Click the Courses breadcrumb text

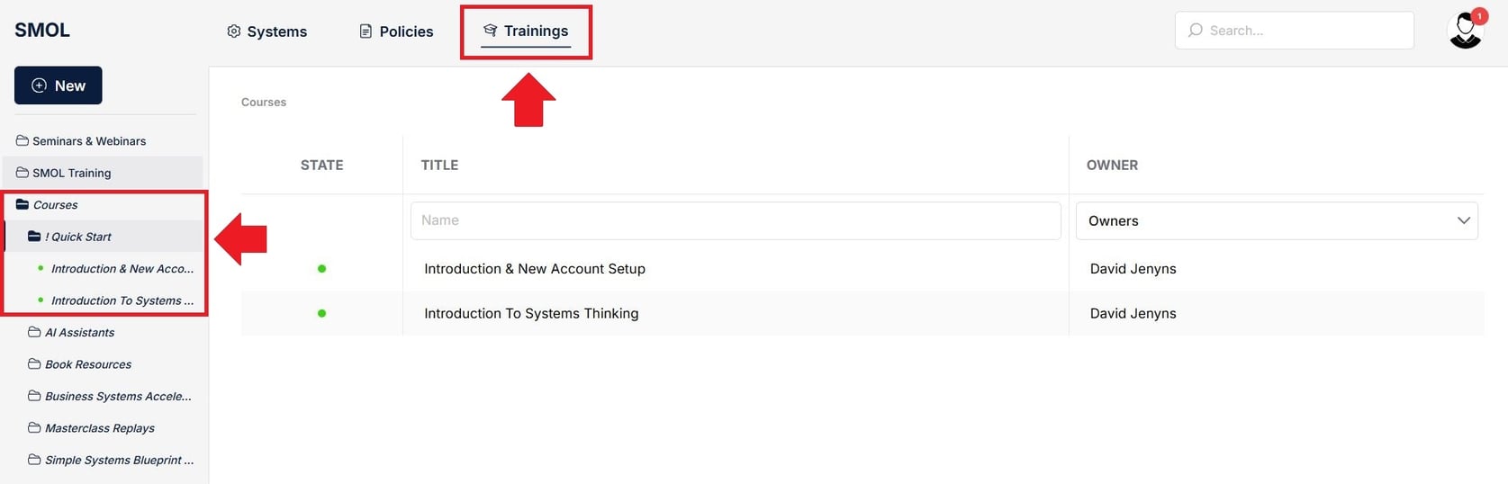264,103
